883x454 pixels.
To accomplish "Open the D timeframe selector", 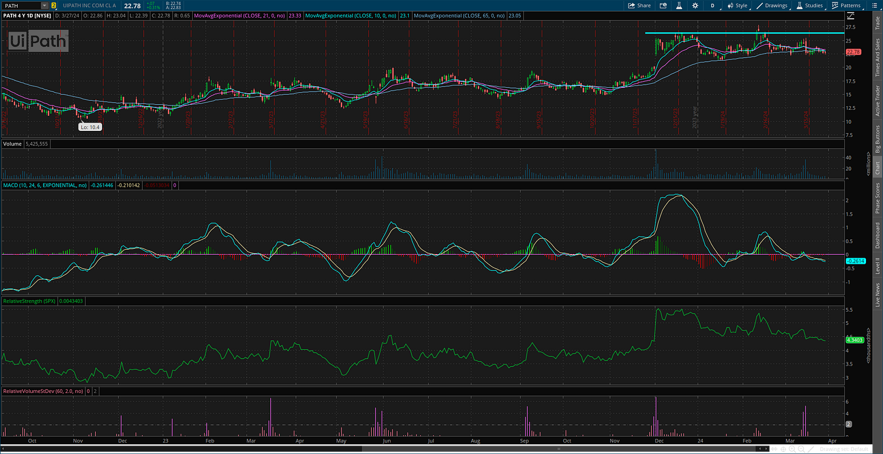I will click(713, 5).
